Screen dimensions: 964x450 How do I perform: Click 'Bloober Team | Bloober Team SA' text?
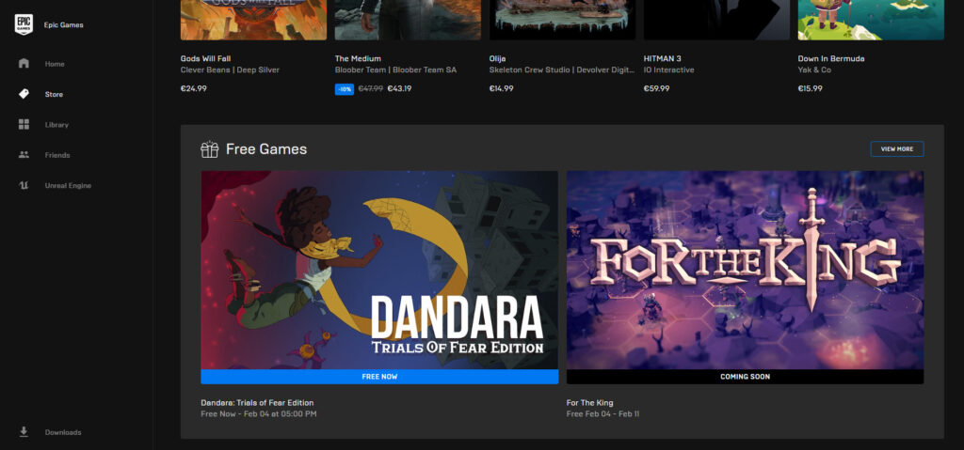coord(396,70)
